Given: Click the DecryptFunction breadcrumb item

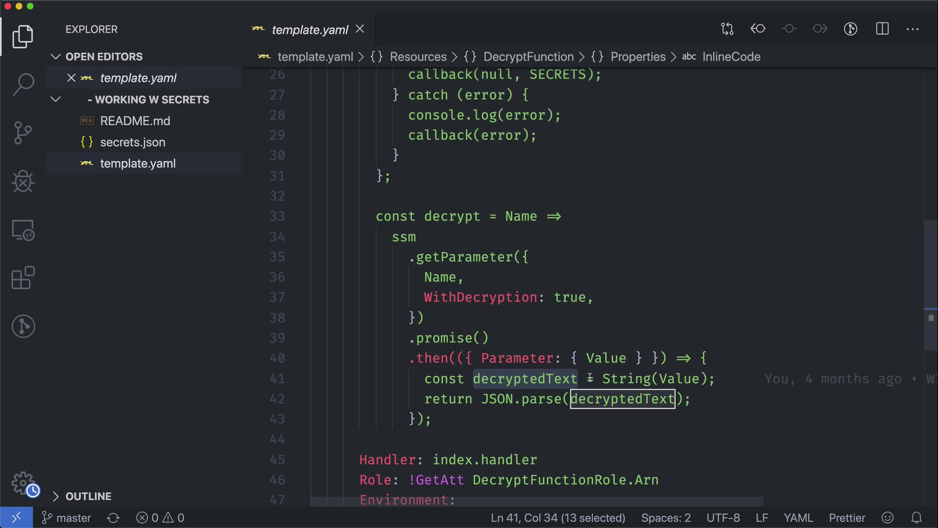Looking at the screenshot, I should (x=528, y=57).
